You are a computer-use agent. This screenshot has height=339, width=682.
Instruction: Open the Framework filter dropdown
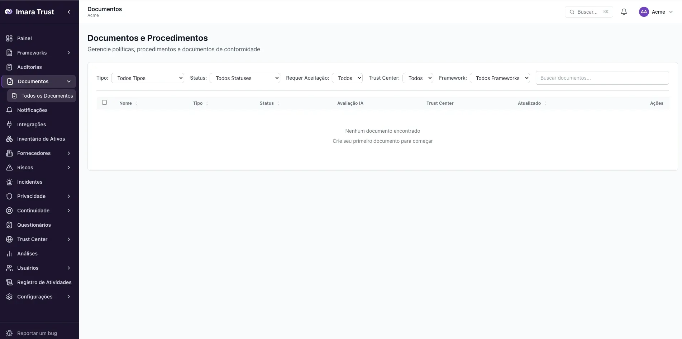click(x=500, y=78)
